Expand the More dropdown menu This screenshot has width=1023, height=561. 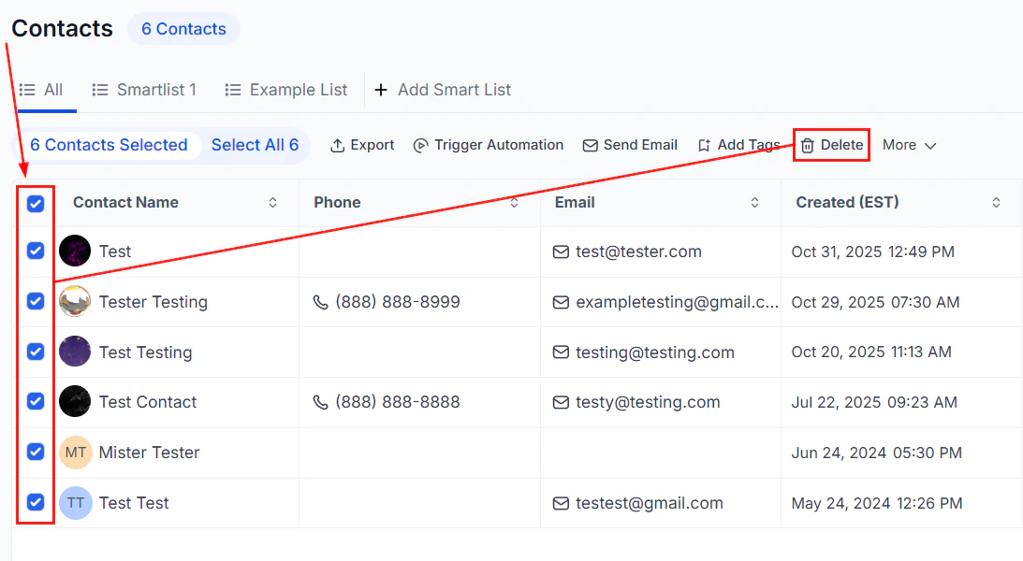(910, 145)
